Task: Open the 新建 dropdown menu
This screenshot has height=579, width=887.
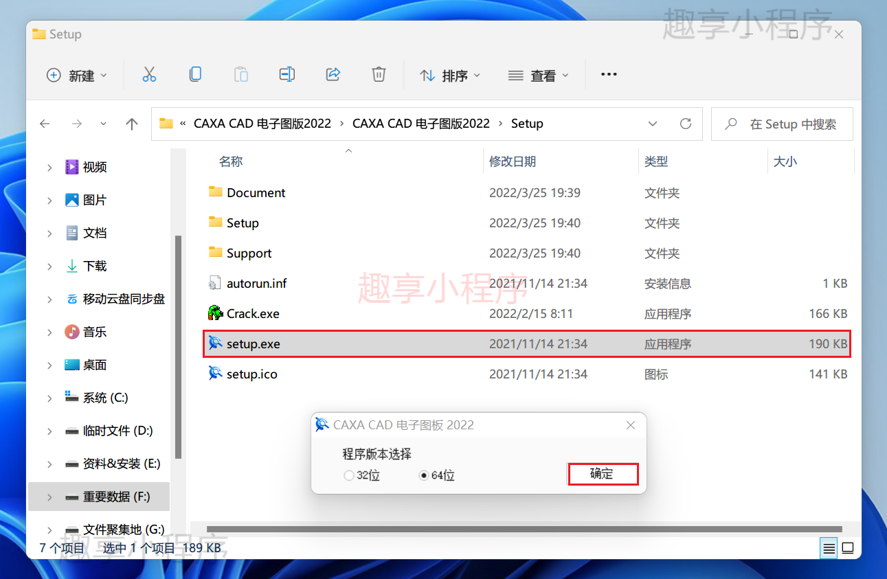Action: click(76, 76)
